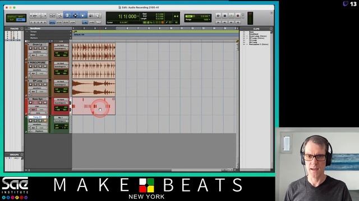Screen dimensions: 359x201
Task: Open Bass Syn clips track view selector
Action: click(x=38, y=107)
